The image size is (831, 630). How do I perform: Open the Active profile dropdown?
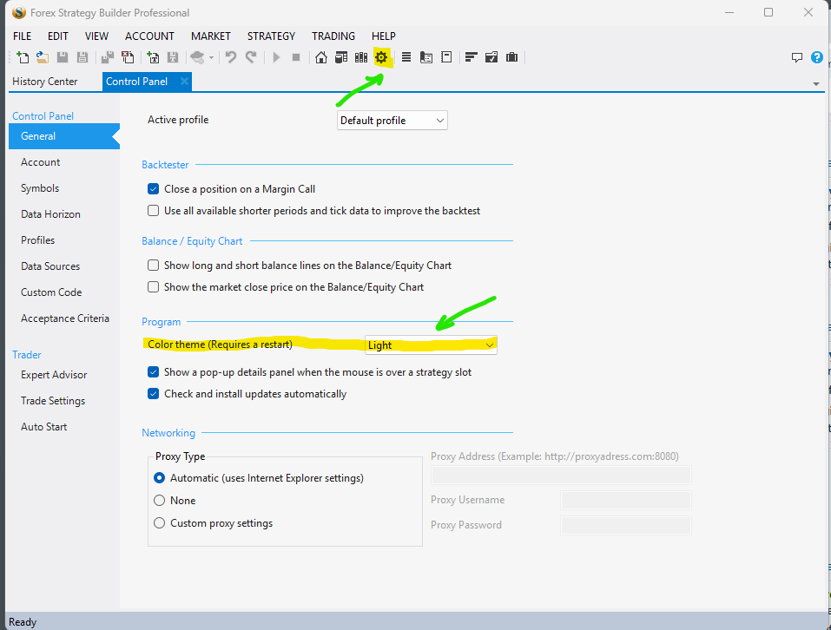392,120
